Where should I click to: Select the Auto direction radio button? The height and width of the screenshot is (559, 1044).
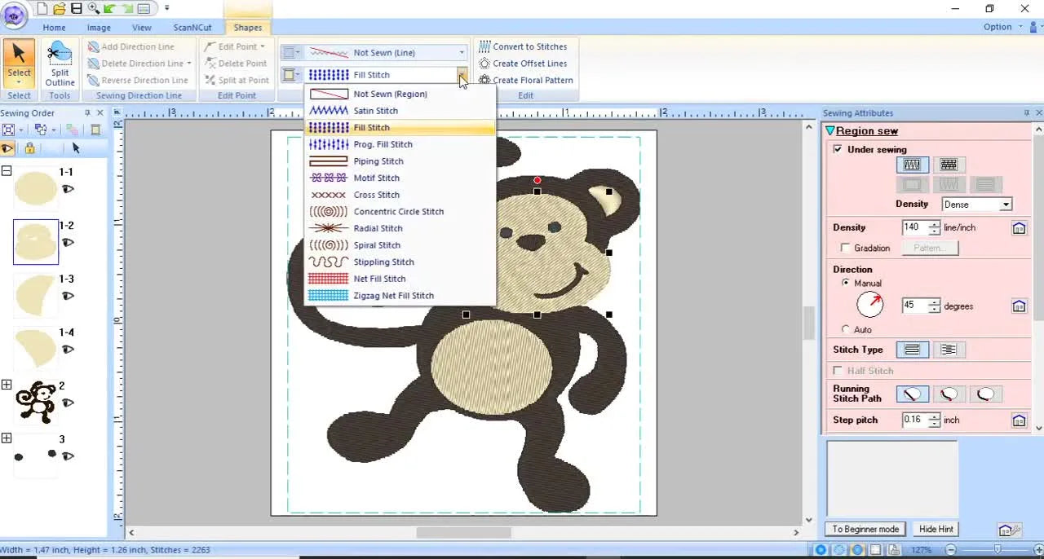[847, 329]
